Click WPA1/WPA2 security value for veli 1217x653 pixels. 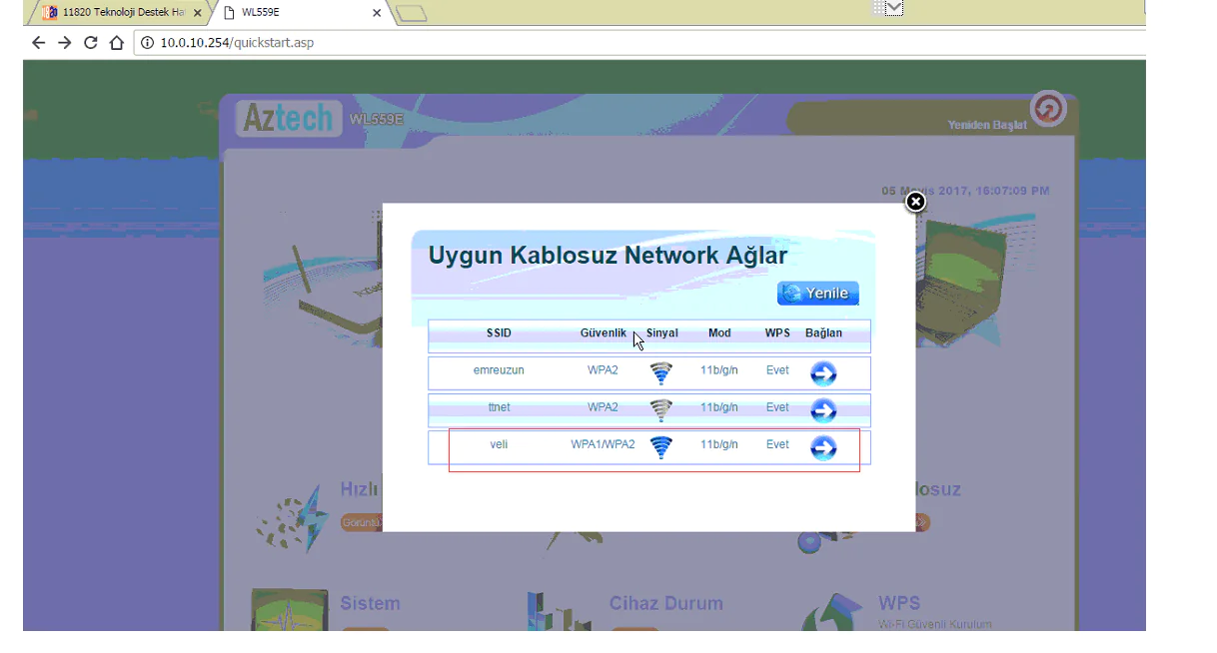click(603, 444)
